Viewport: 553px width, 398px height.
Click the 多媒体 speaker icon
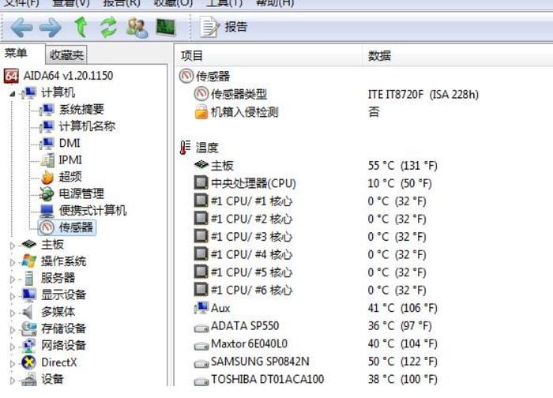tap(28, 312)
